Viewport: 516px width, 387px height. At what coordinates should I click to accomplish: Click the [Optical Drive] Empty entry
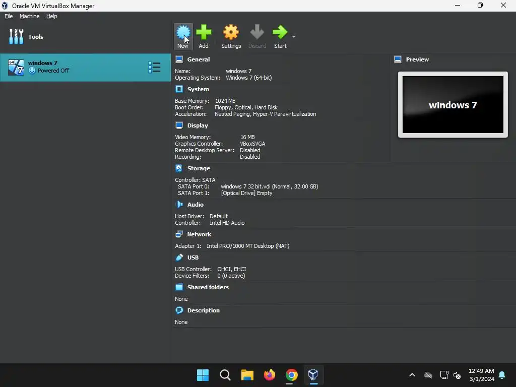(247, 193)
